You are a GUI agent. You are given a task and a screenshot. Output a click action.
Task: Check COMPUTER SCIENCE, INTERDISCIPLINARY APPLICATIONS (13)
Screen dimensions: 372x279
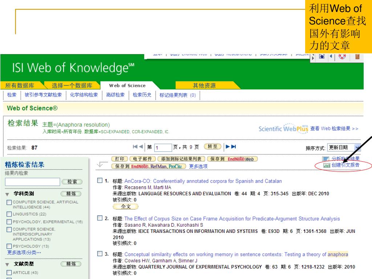pos(9,230)
